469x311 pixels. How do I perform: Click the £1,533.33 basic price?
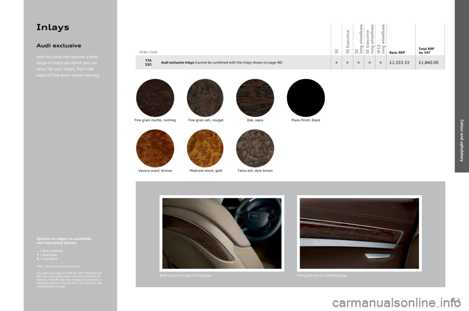(x=399, y=62)
